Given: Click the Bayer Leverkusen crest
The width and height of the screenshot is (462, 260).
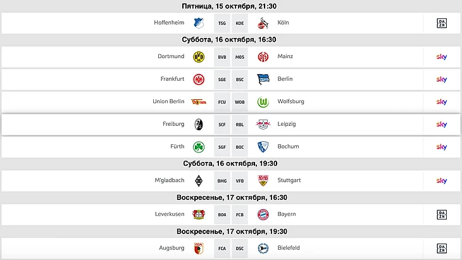Looking at the screenshot, I should coord(198,214).
